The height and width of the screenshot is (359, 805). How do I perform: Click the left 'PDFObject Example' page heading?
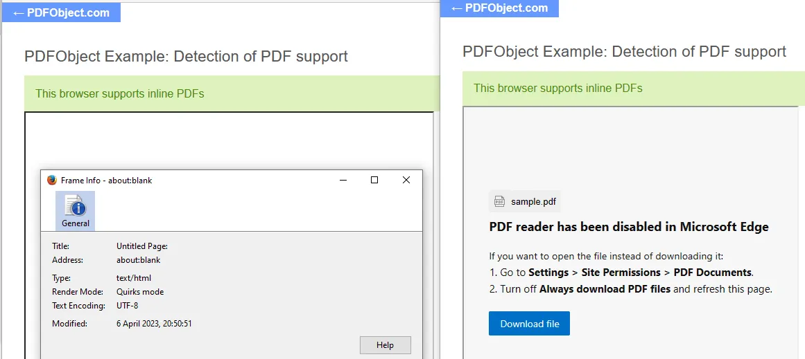pyautogui.click(x=186, y=56)
